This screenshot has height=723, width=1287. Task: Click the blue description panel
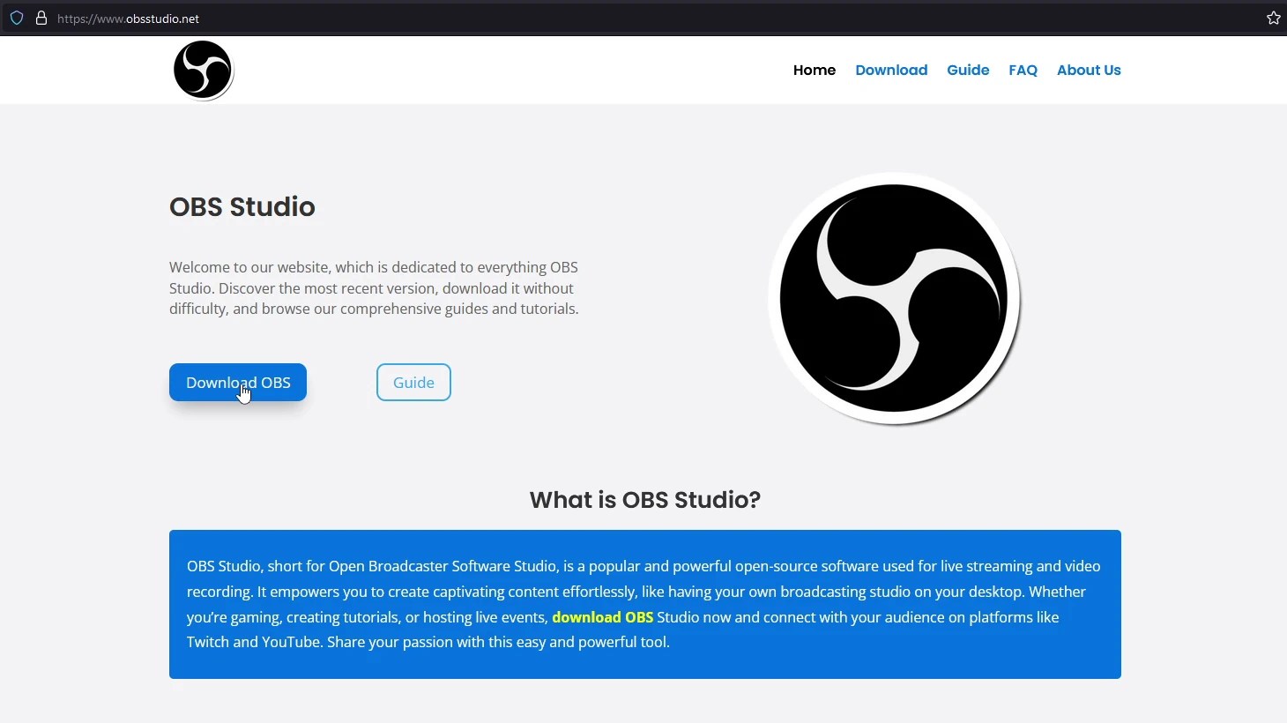644,604
